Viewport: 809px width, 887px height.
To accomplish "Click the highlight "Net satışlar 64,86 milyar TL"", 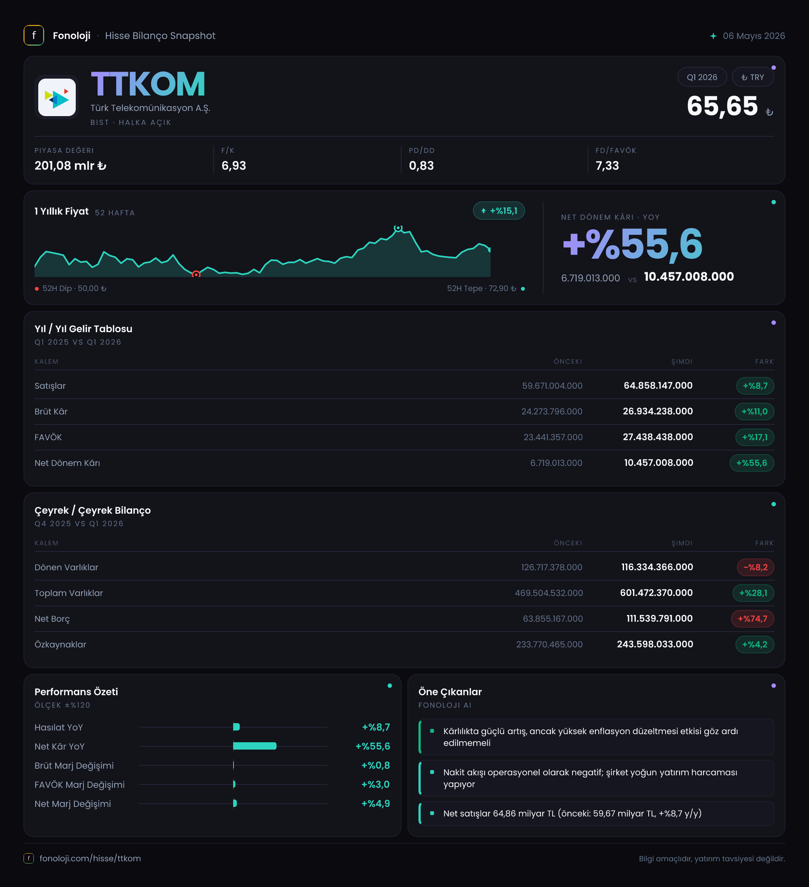I will (596, 813).
